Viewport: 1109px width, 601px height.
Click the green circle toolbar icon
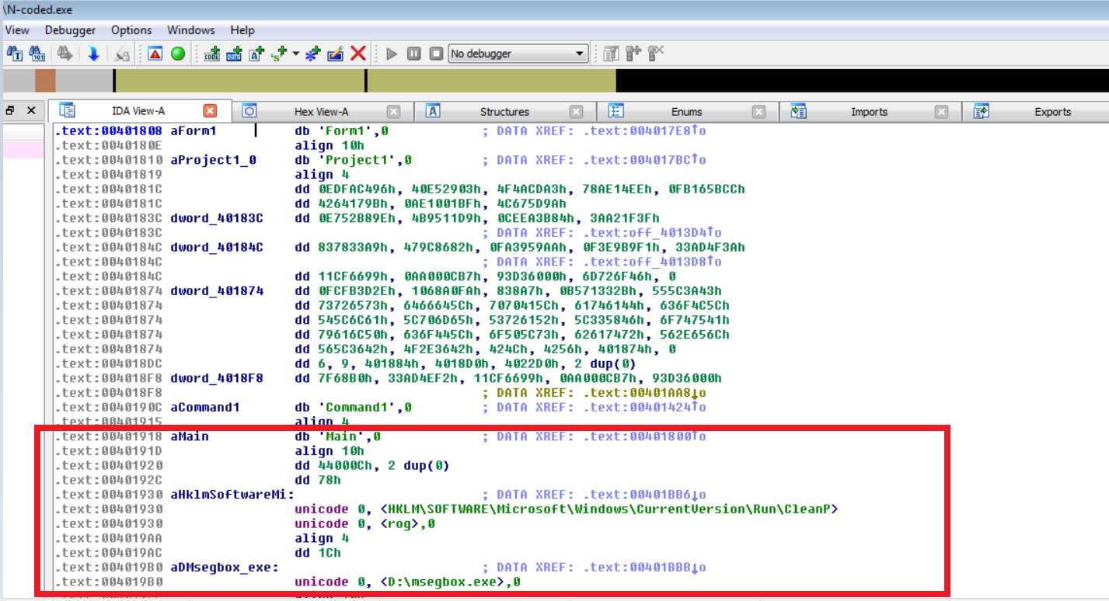[178, 54]
